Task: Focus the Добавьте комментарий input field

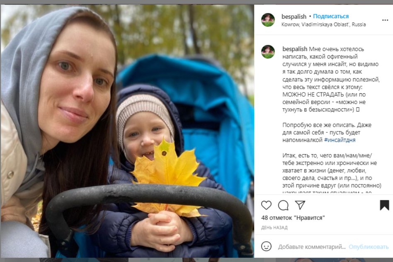Action: pos(312,247)
